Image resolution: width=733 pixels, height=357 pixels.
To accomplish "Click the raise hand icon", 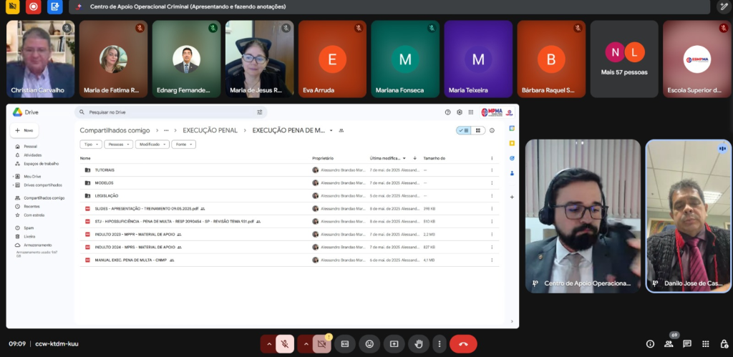I will tap(418, 343).
